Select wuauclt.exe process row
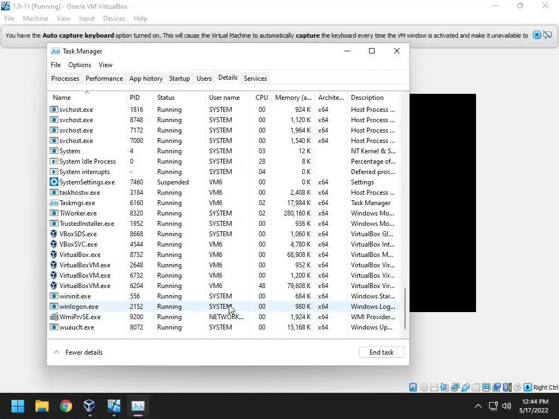The width and height of the screenshot is (559, 419). coord(224,327)
